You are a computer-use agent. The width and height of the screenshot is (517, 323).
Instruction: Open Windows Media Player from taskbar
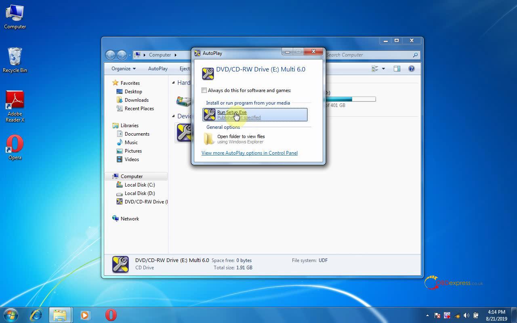(85, 315)
